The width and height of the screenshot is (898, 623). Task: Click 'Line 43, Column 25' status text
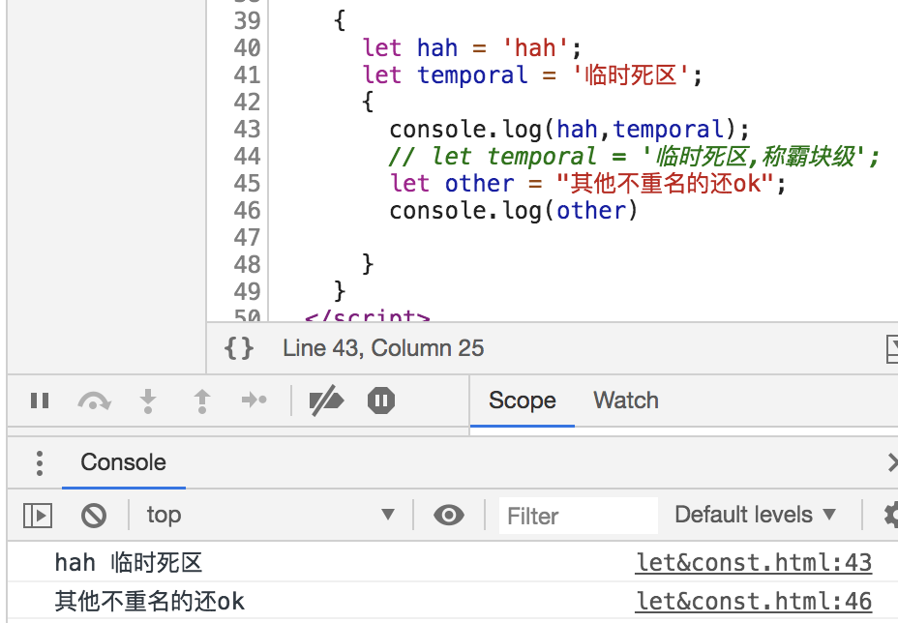(383, 348)
